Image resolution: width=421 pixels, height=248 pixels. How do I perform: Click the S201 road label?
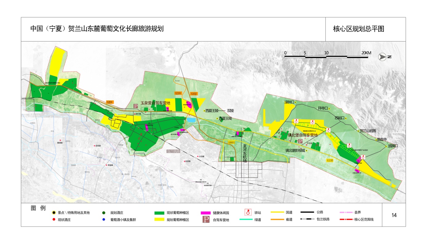click(x=110, y=102)
